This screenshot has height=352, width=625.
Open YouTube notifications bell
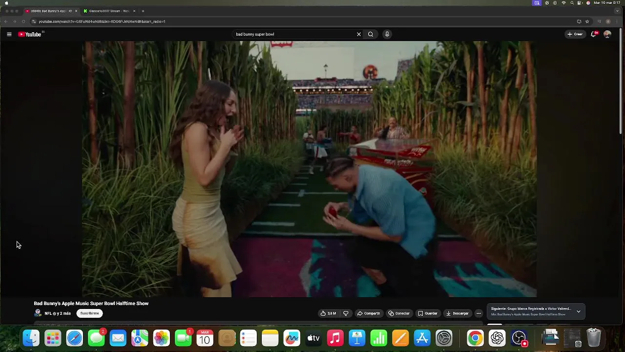(x=594, y=34)
